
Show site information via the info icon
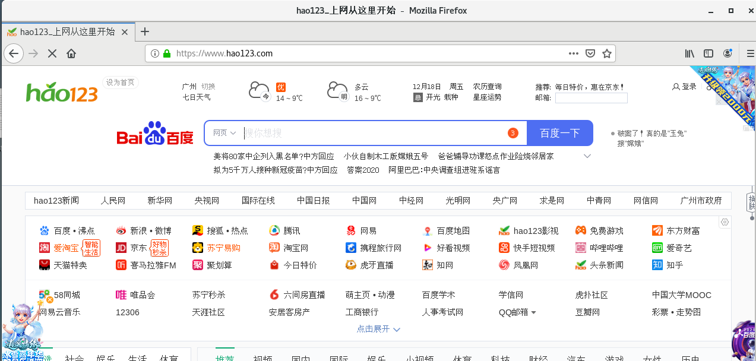(x=155, y=53)
